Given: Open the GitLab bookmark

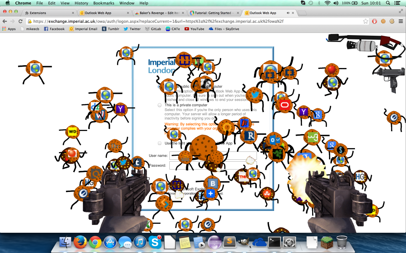Looking at the screenshot, I should pyautogui.click(x=153, y=29).
